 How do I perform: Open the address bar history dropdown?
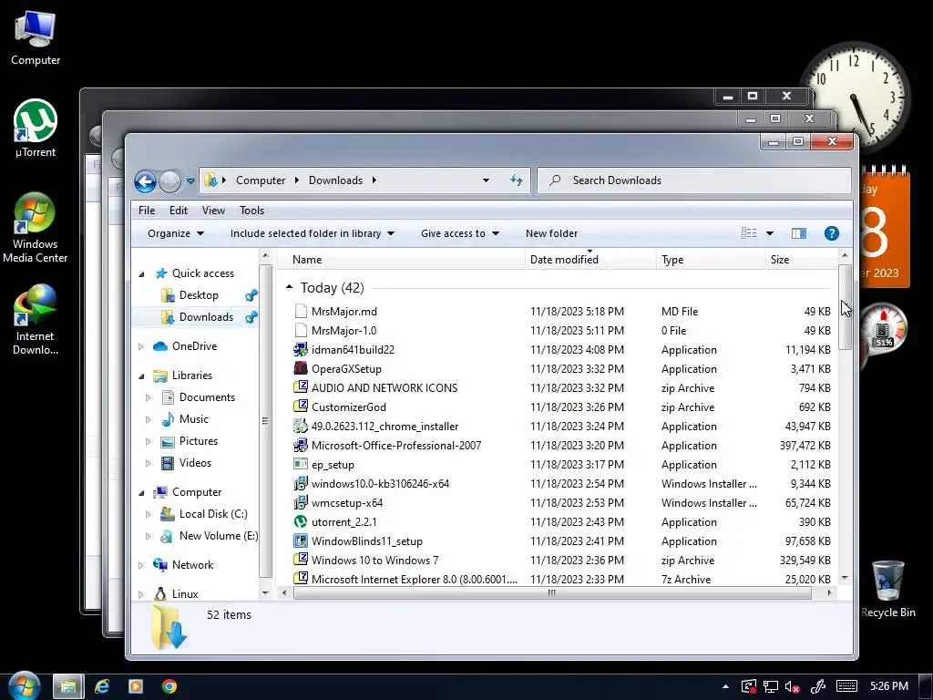coord(487,180)
